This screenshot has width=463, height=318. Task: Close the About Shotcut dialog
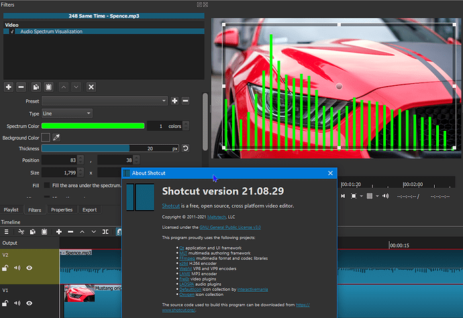[x=330, y=173]
